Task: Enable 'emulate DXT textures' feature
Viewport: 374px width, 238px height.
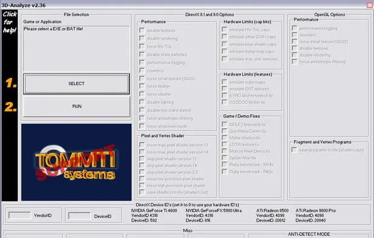Action: point(225,89)
